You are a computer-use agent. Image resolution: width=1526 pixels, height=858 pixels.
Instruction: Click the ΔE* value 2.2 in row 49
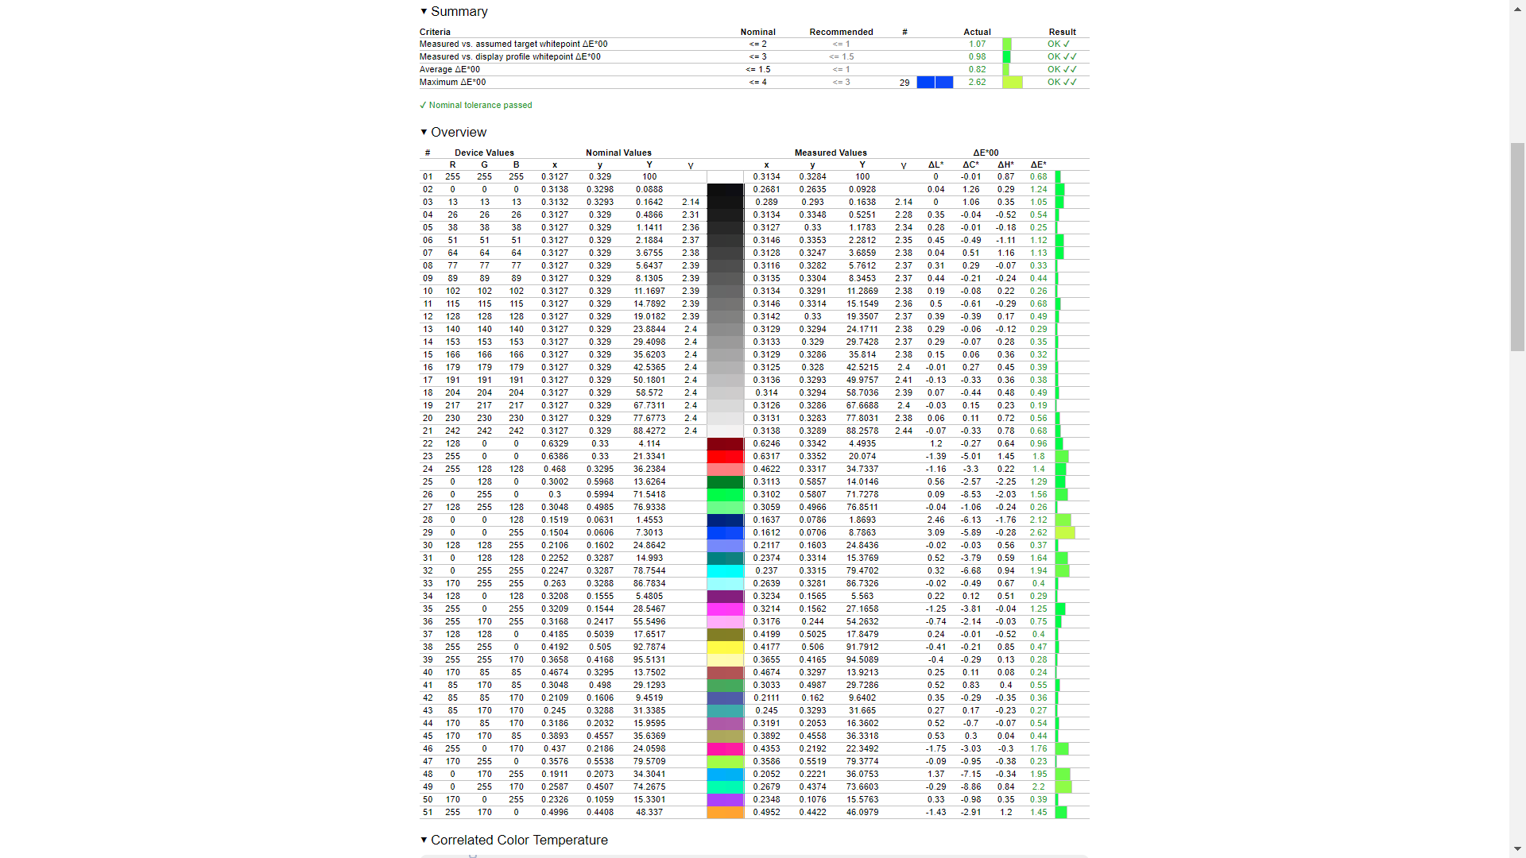pyautogui.click(x=1038, y=787)
